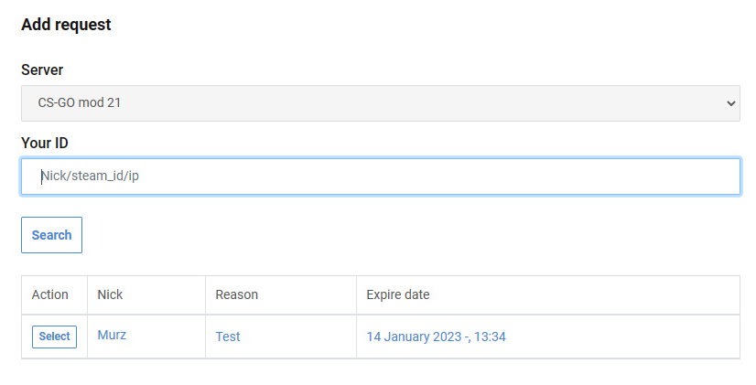Click the chevron arrow on Server select

tap(731, 103)
